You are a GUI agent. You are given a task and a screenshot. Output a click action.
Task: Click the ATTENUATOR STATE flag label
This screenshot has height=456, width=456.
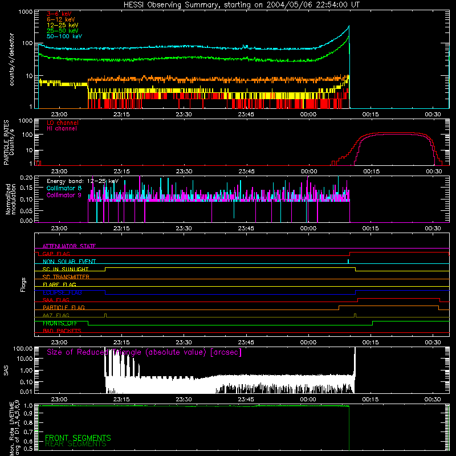69,246
